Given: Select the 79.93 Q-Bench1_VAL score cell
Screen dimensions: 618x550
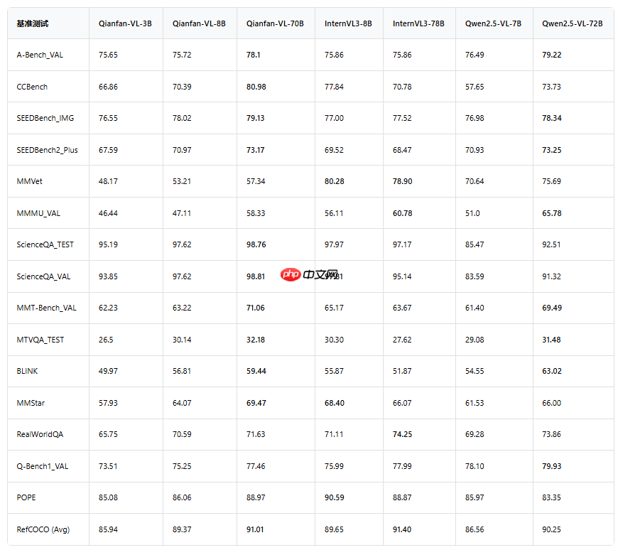Looking at the screenshot, I should [551, 466].
